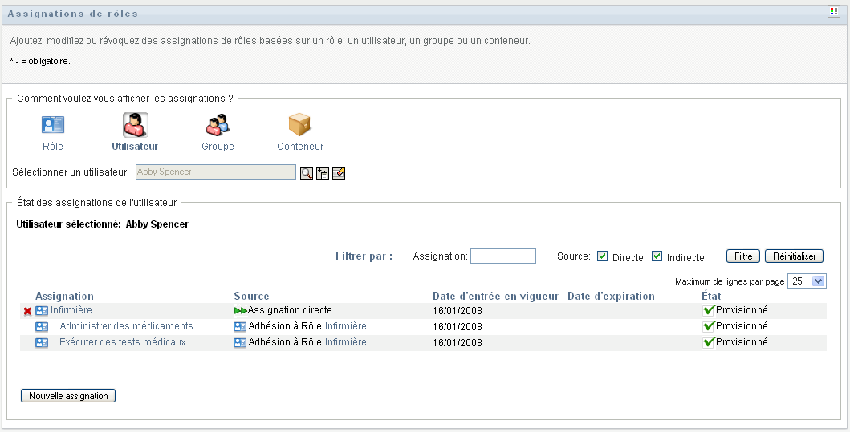
Task: Click role icon beside Administrer des médicaments
Action: (42, 327)
